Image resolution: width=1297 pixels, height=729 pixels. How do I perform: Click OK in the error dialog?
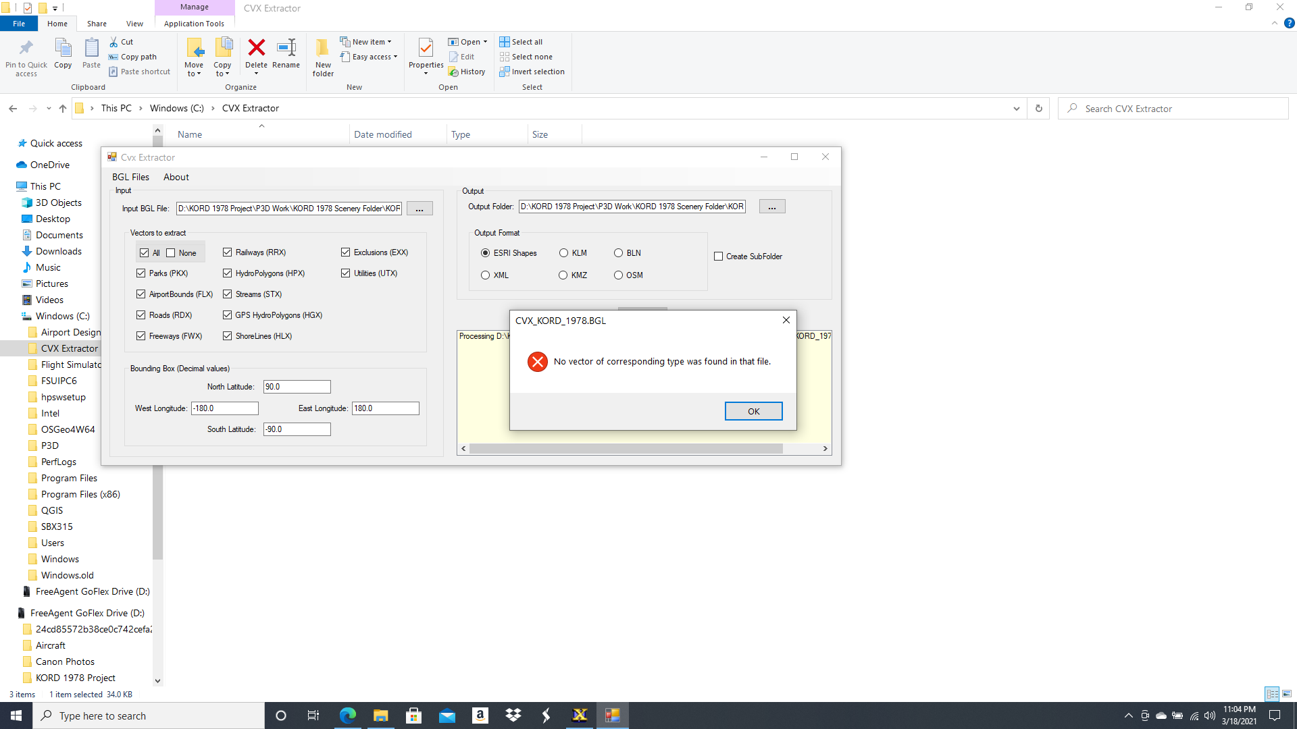753,411
